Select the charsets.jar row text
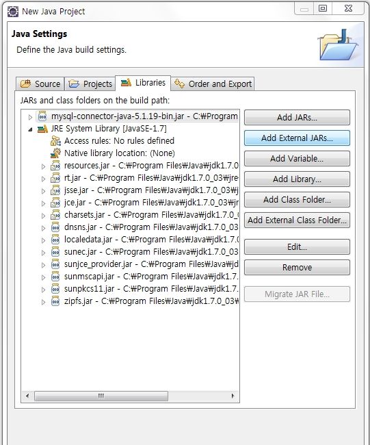 [151, 215]
